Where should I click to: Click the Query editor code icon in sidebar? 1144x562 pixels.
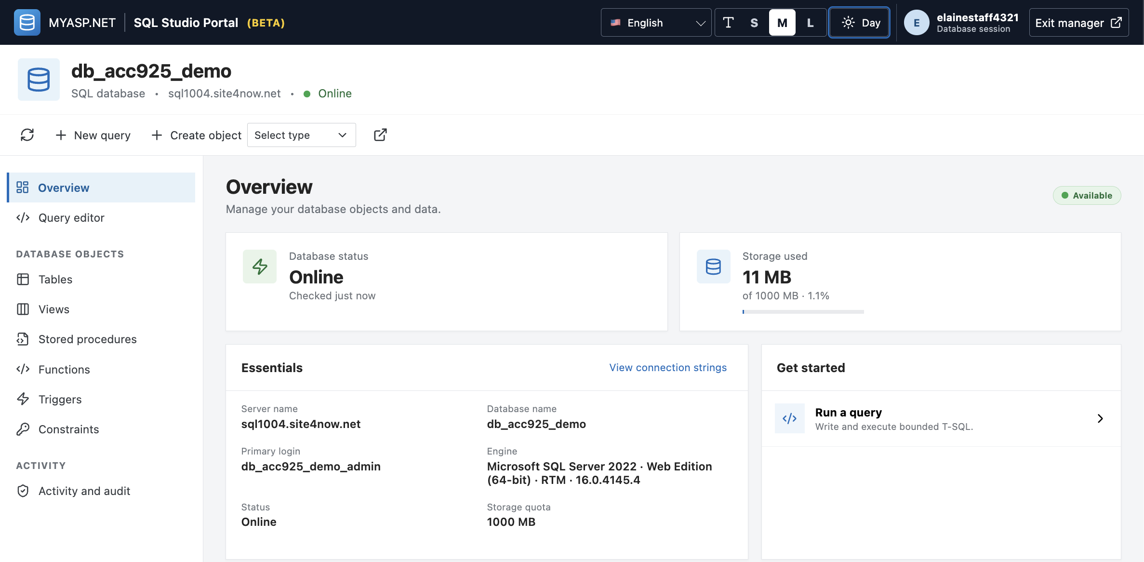(x=23, y=218)
